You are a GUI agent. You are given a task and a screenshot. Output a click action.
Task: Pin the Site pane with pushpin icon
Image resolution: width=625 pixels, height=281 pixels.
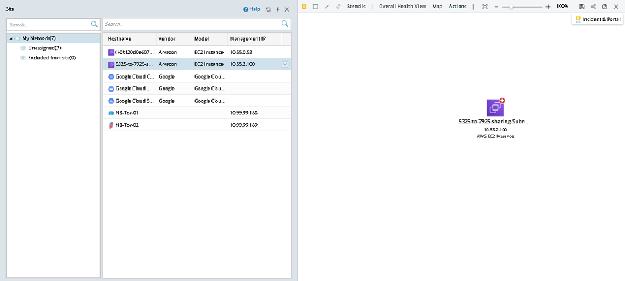click(x=278, y=9)
